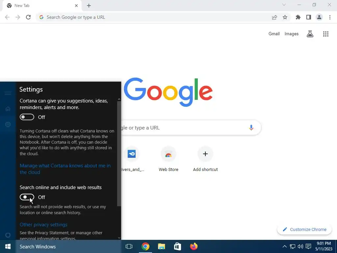Click the Add shortcut plus tile
337x253 pixels.
pyautogui.click(x=205, y=159)
